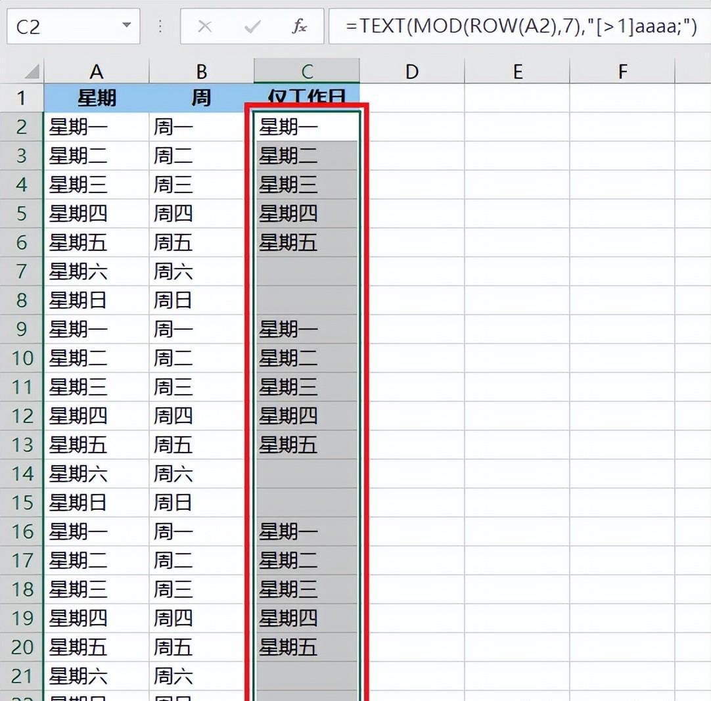Open Insert Function with the fx icon
The height and width of the screenshot is (701, 711).
(299, 27)
